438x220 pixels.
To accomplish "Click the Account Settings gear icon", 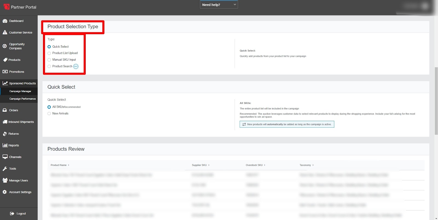I will click(5, 192).
